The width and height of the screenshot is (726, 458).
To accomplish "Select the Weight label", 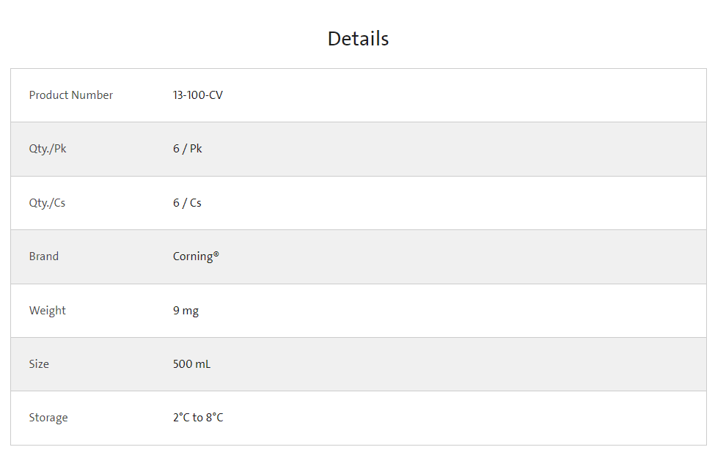I will [47, 311].
